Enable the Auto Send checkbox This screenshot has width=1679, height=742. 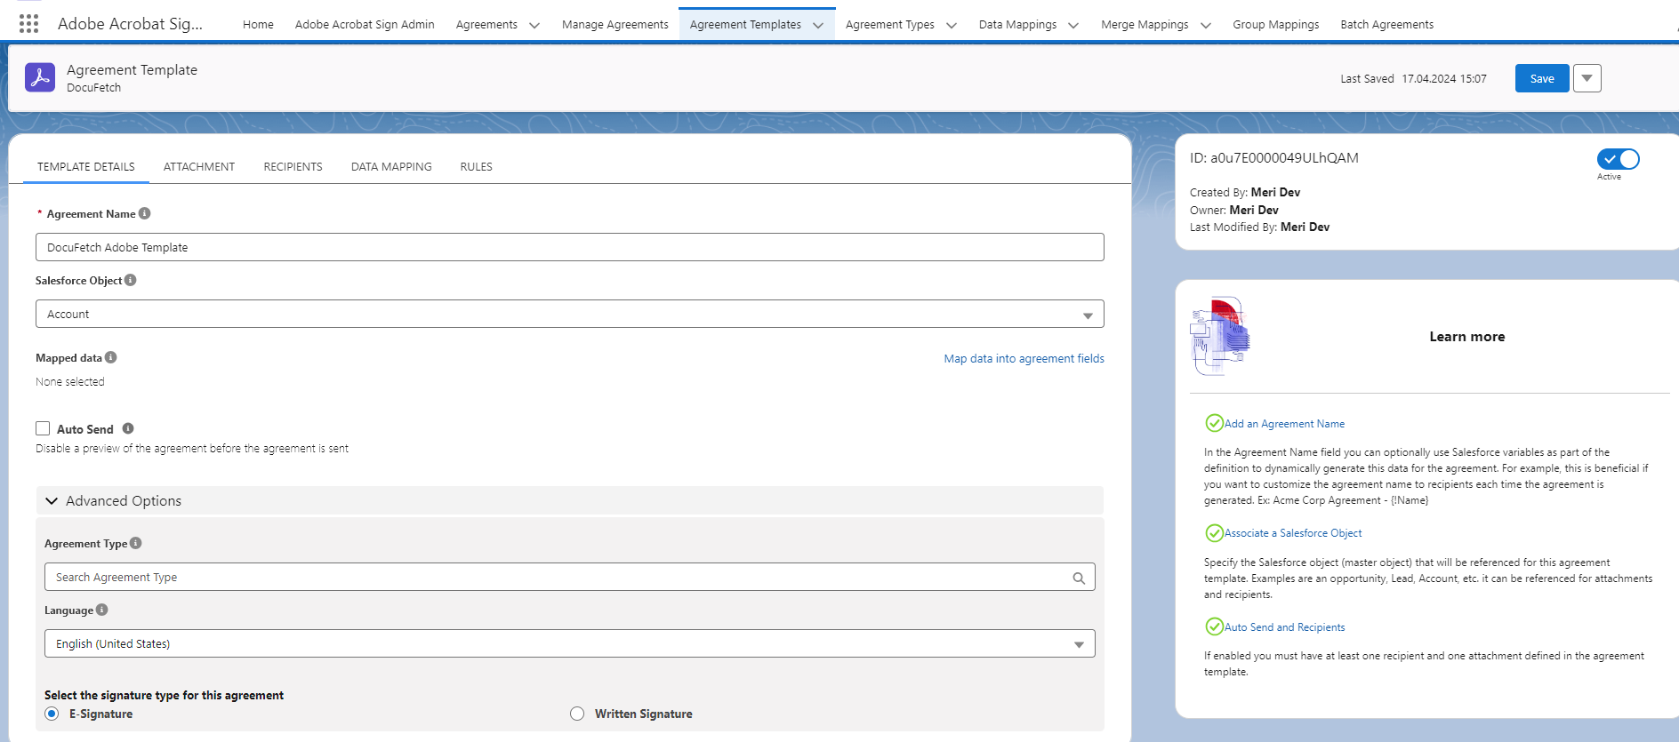(x=43, y=428)
